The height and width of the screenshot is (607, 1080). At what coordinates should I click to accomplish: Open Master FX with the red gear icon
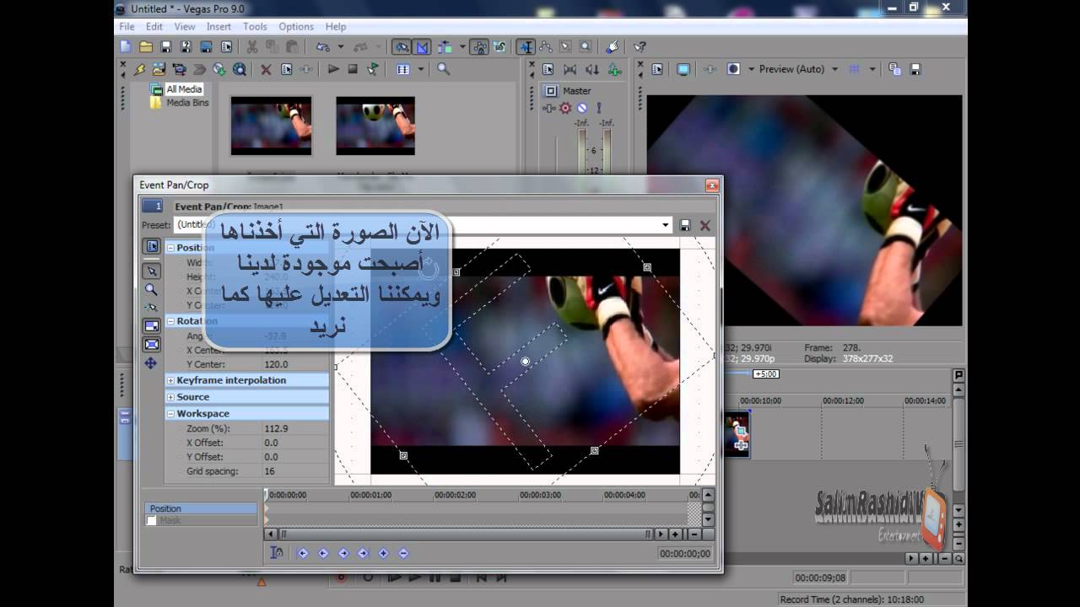point(565,108)
